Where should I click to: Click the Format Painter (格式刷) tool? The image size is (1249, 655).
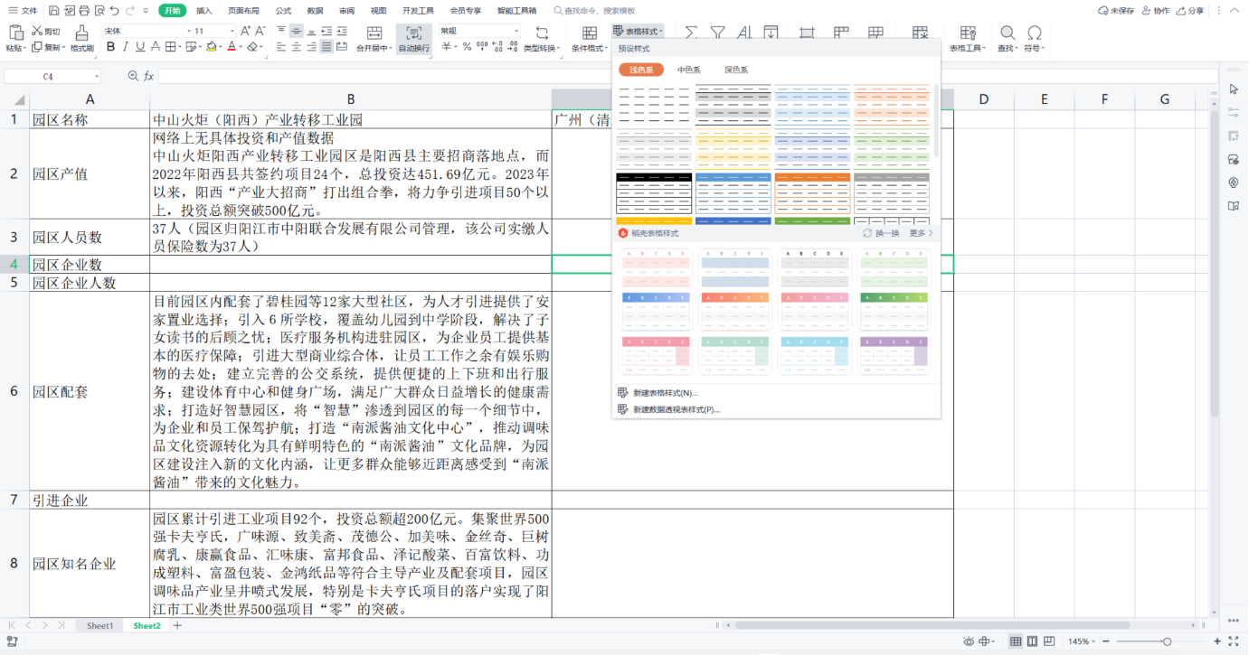(x=81, y=39)
